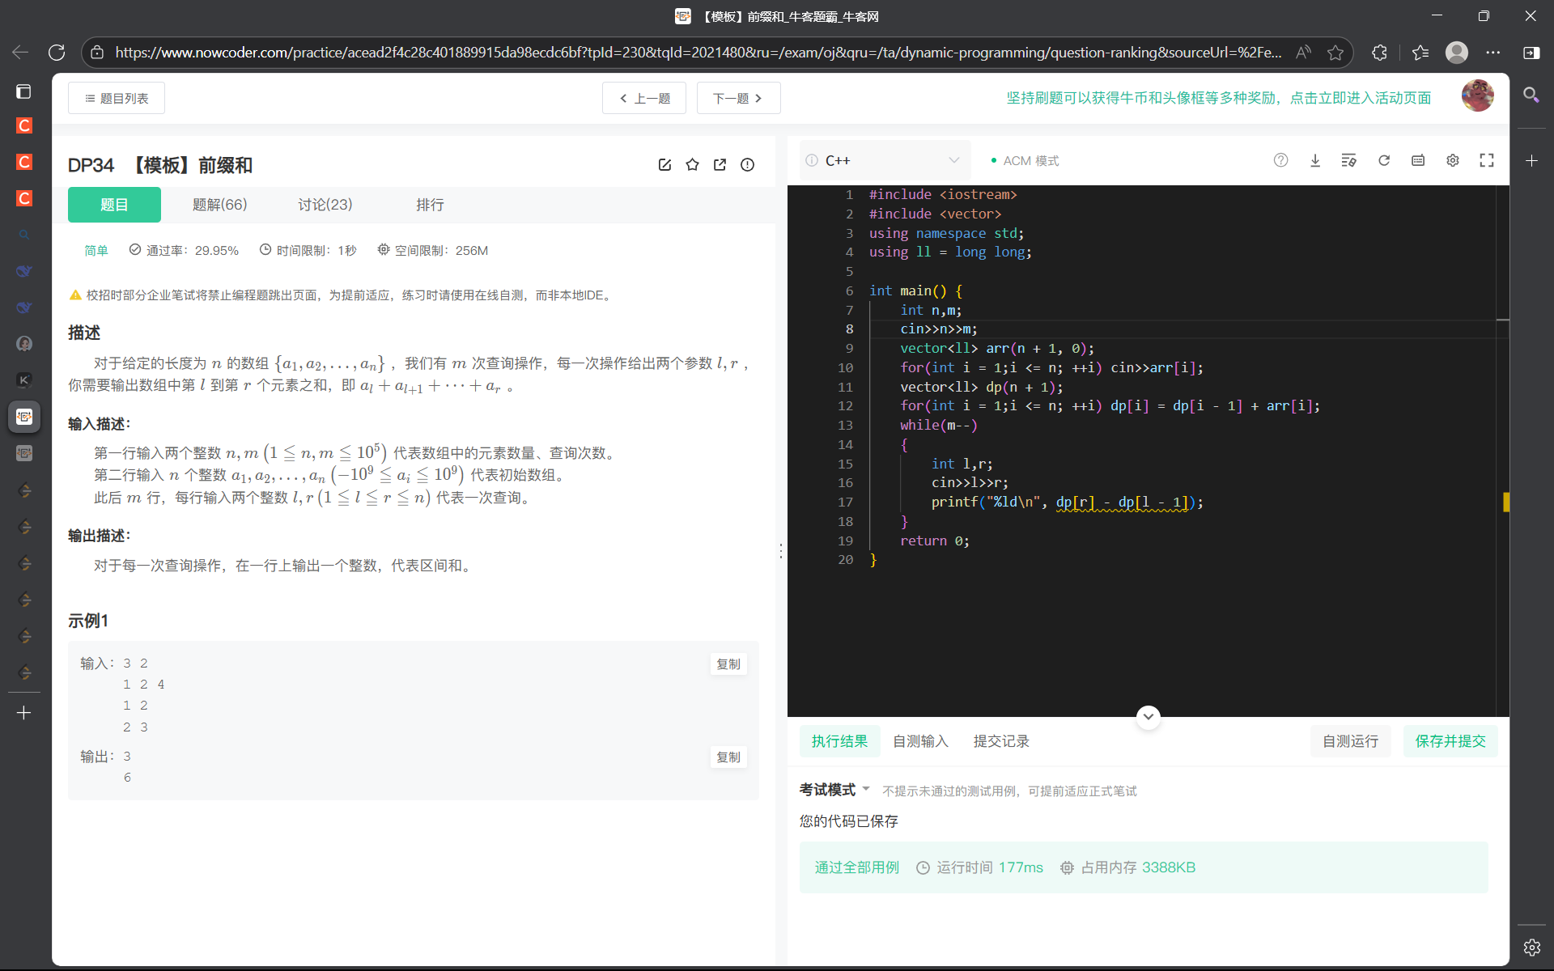The image size is (1554, 971).
Task: Click the sidebar search magnifier icon
Action: tap(1531, 95)
